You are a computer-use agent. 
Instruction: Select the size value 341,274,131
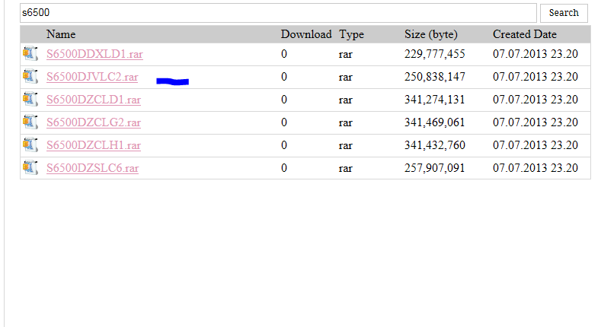tap(435, 100)
